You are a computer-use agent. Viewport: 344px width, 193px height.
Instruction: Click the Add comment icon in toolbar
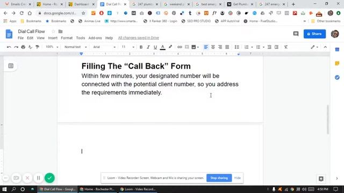187,47
